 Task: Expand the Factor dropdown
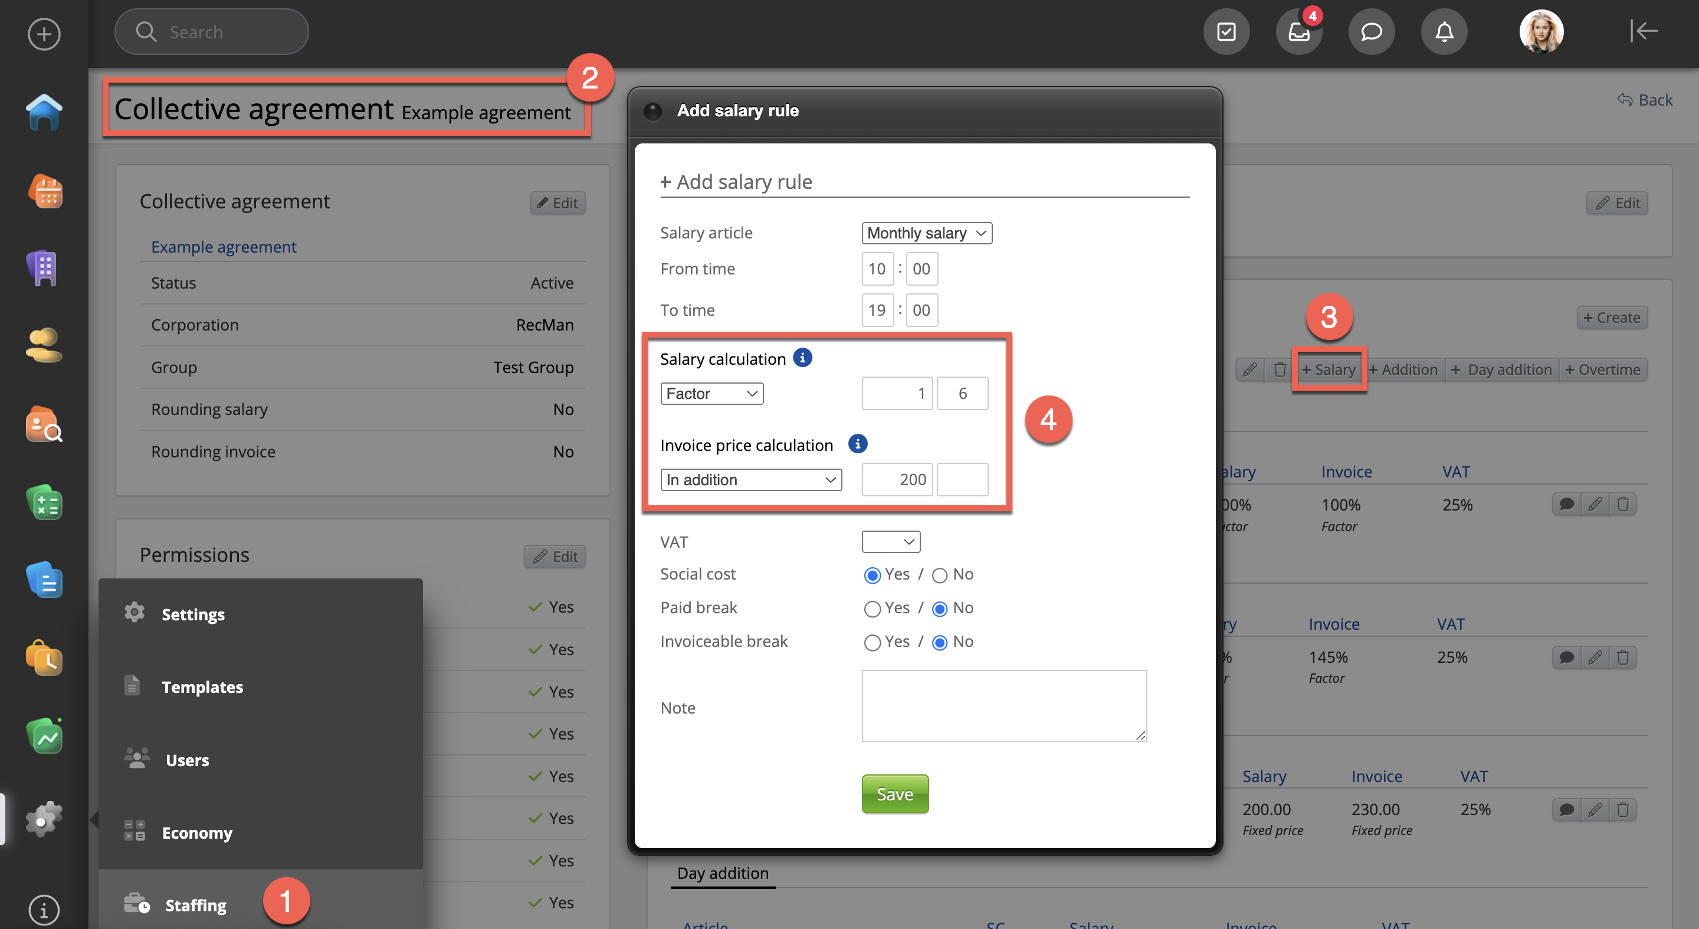coord(711,394)
